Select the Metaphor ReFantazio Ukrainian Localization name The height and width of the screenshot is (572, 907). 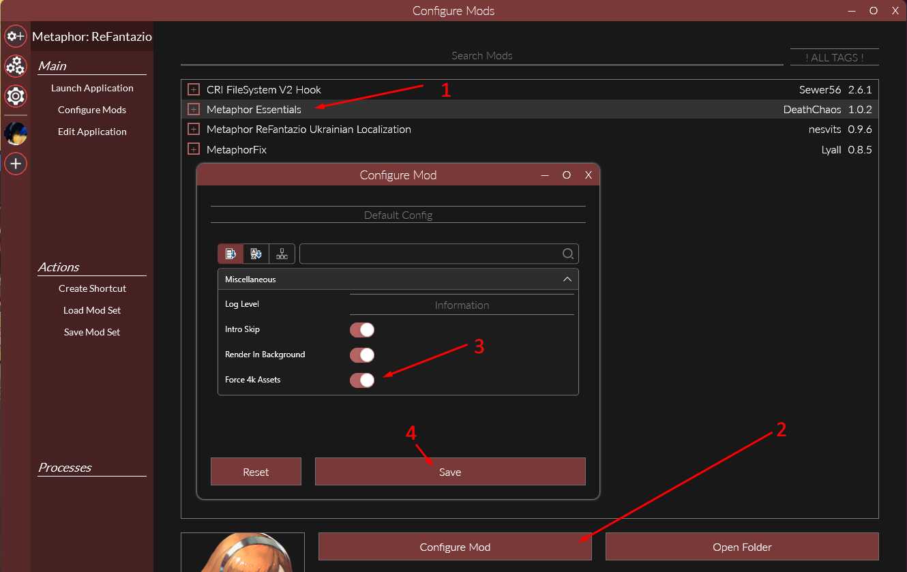click(x=308, y=129)
